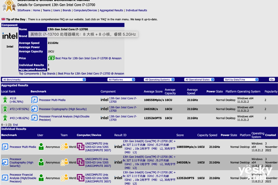Open the Home navigation link
Screen dimensions: 278x185
(36, 10)
